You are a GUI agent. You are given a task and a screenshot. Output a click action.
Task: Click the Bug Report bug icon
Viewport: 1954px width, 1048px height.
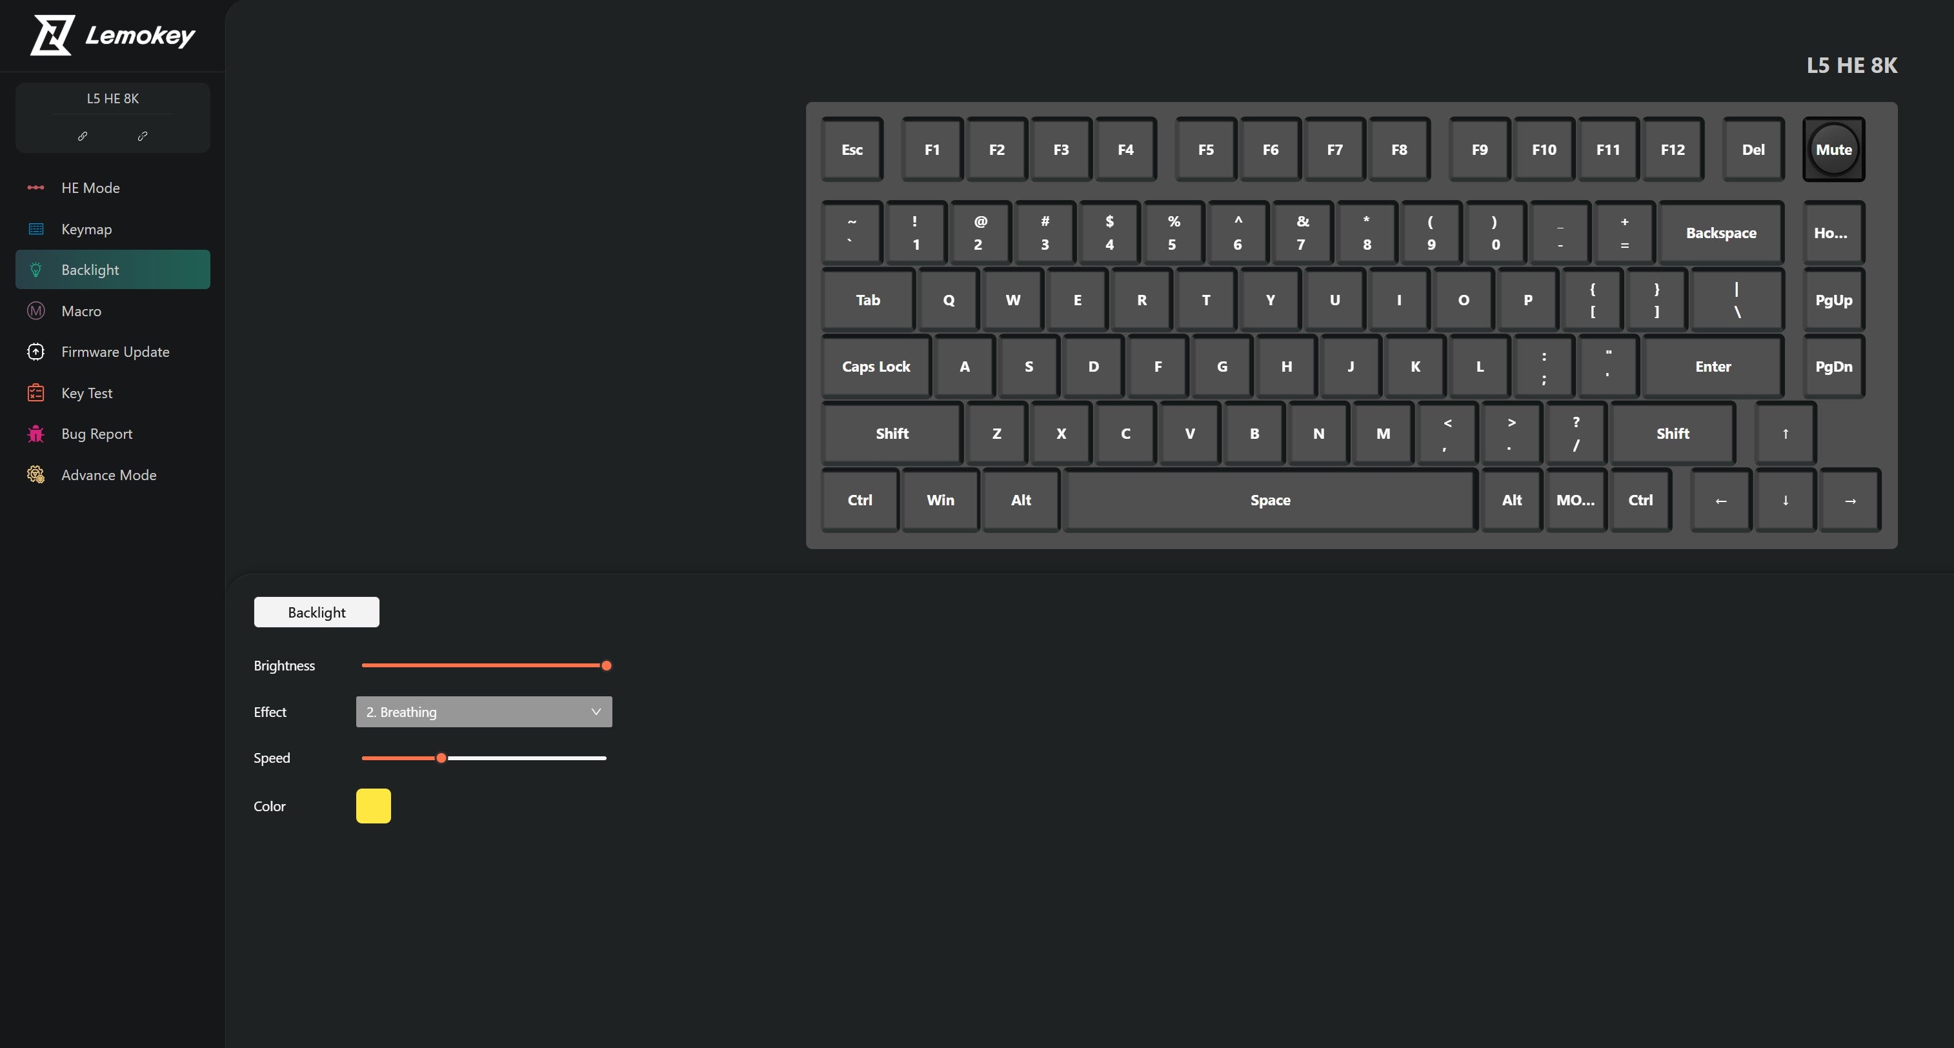(35, 434)
